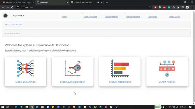This screenshot has height=109, width=195.
Task: Click the Cohort Analysis shapes illustration
Action: pos(167,68)
